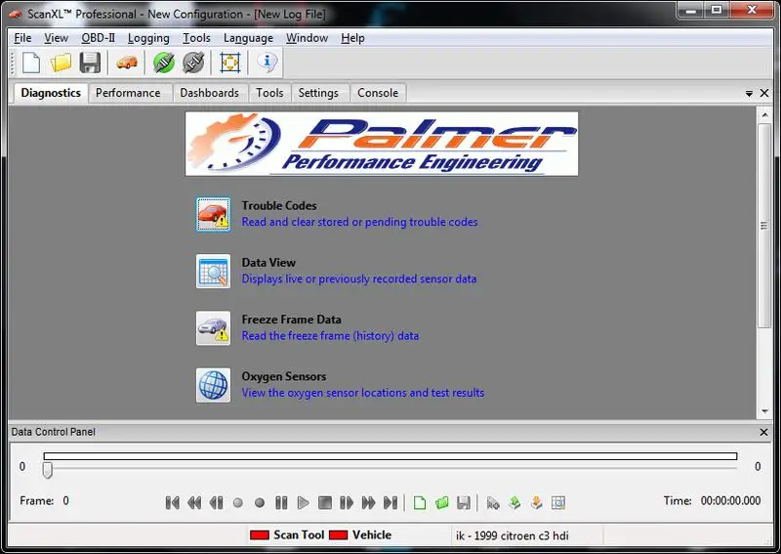
Task: Click 'Read and clear stored or pending trouble codes'
Action: point(359,222)
